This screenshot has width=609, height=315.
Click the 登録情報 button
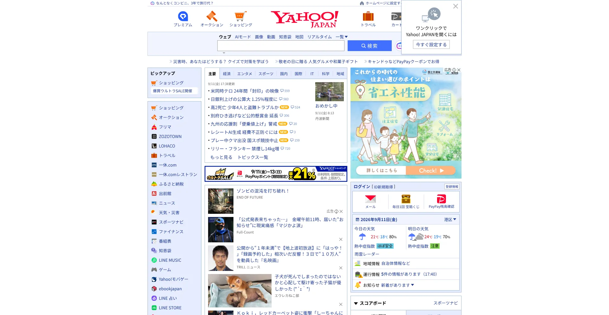pyautogui.click(x=452, y=187)
